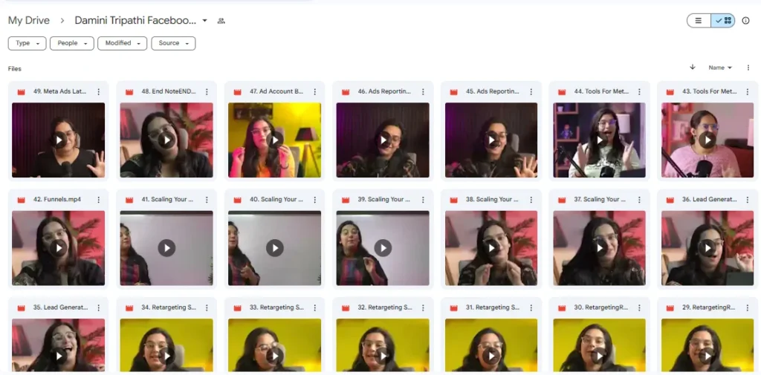Open more options for 49. Meta Ads file
The width and height of the screenshot is (761, 375).
(99, 91)
